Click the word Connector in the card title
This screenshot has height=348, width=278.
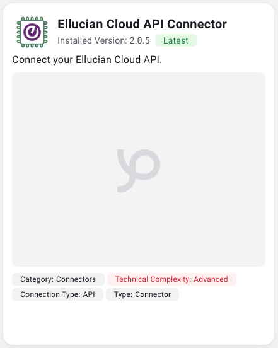tap(197, 24)
